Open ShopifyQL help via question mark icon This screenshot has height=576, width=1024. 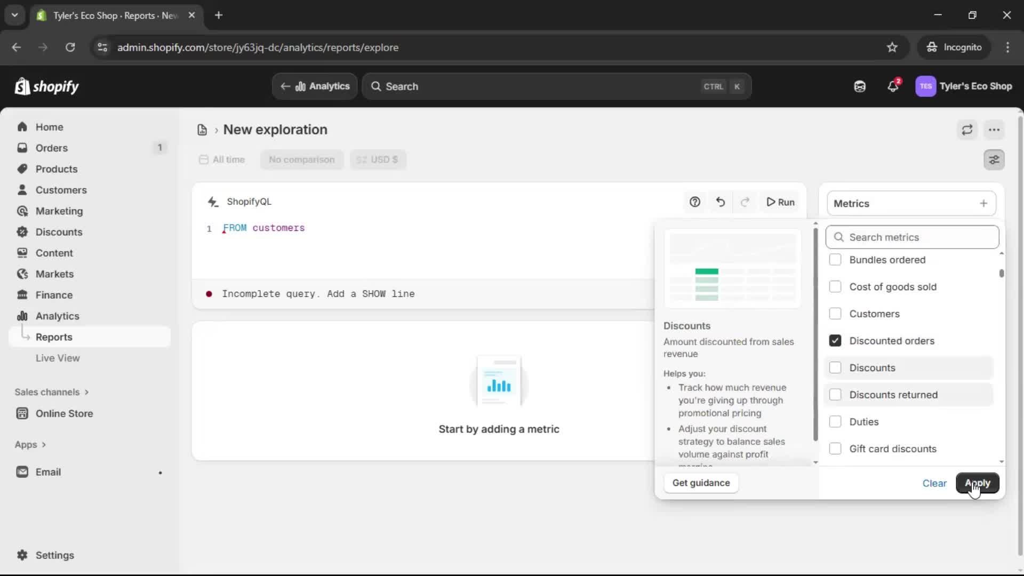point(695,202)
